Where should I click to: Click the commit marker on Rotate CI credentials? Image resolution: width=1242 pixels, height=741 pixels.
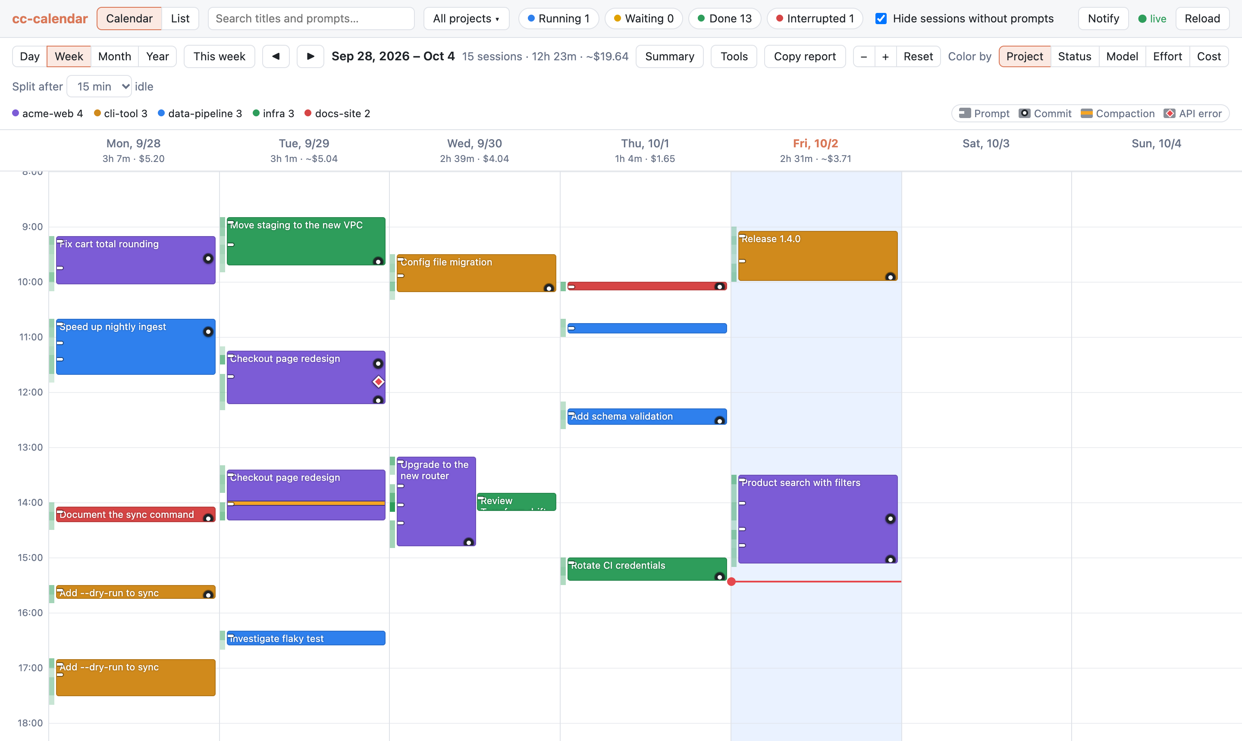[x=719, y=577]
